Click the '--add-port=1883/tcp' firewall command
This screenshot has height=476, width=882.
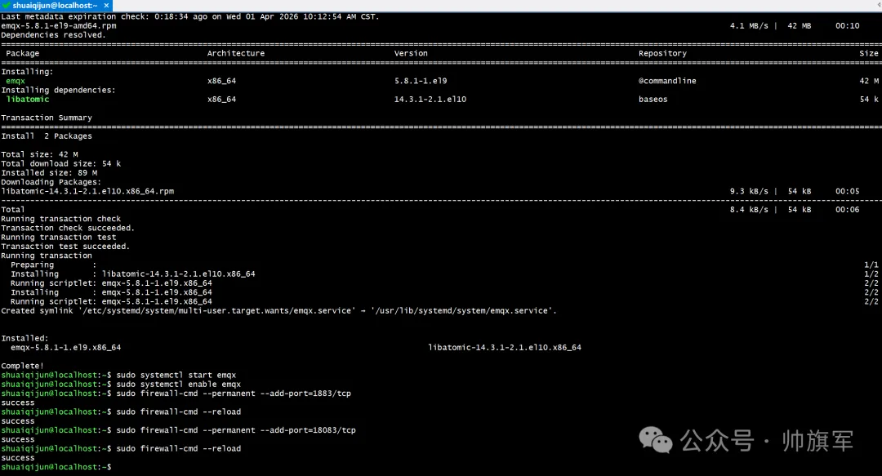(x=234, y=394)
